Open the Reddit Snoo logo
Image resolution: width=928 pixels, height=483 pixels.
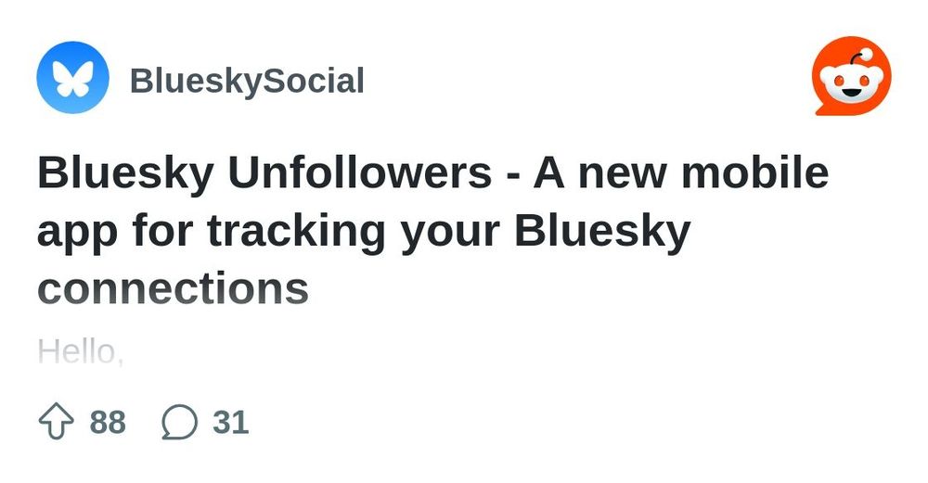coord(852,76)
